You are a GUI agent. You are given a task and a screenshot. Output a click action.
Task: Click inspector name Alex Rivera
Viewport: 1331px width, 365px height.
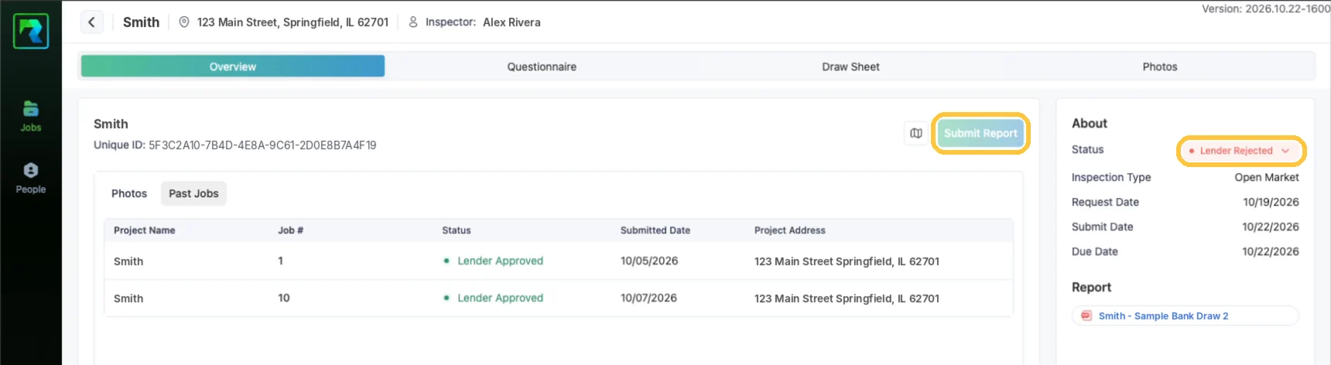point(512,22)
